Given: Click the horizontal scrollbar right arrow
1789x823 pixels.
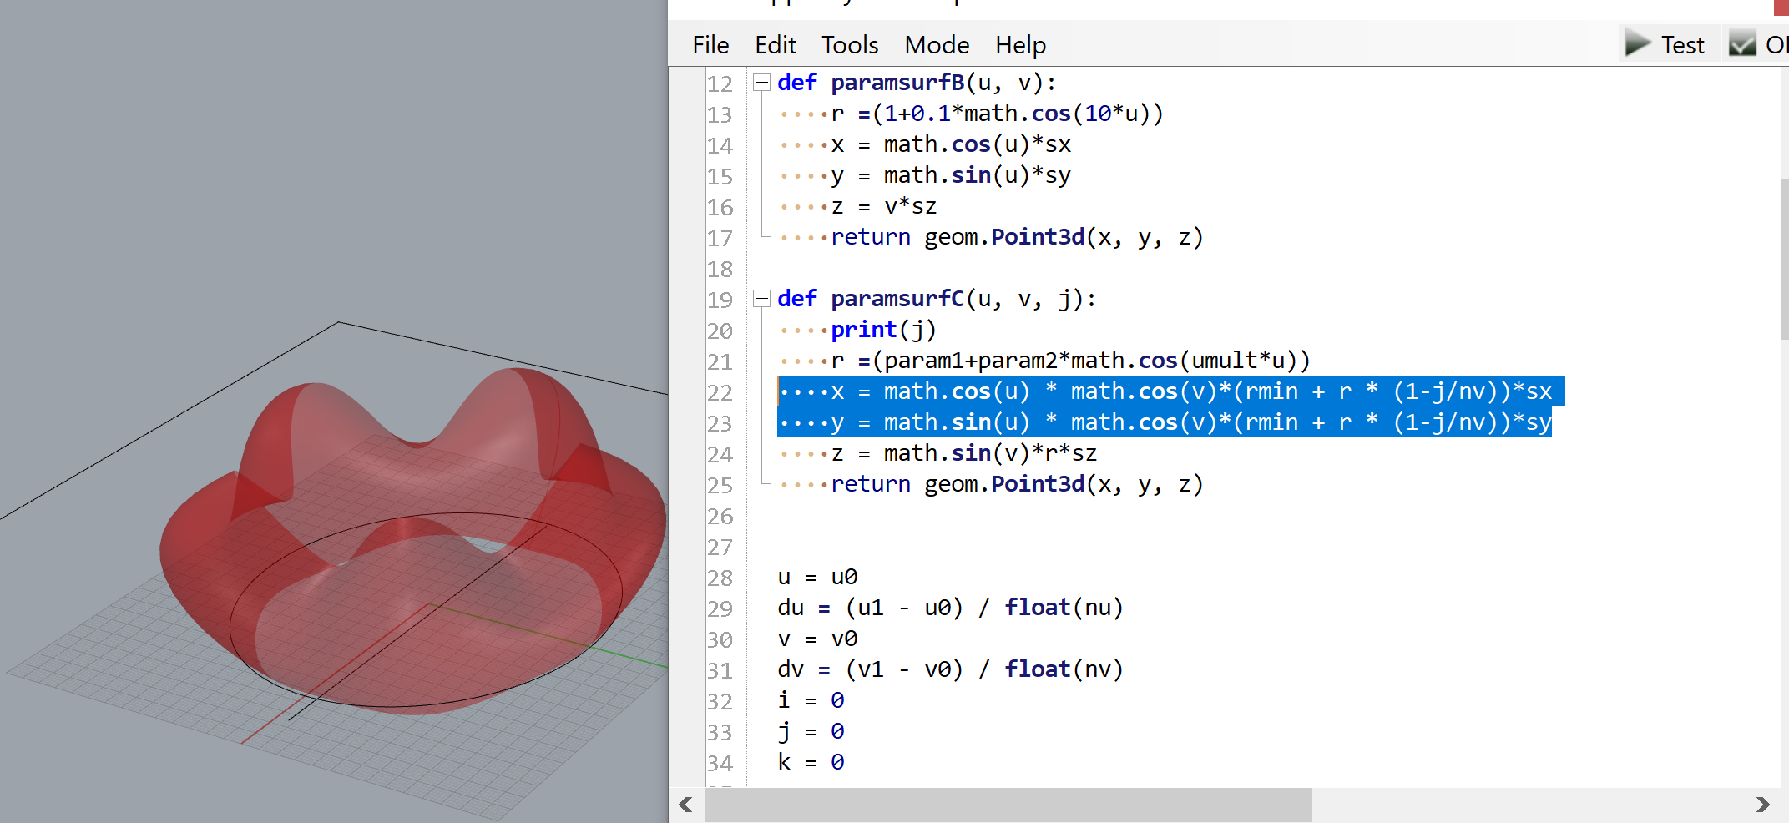Looking at the screenshot, I should tap(1762, 805).
